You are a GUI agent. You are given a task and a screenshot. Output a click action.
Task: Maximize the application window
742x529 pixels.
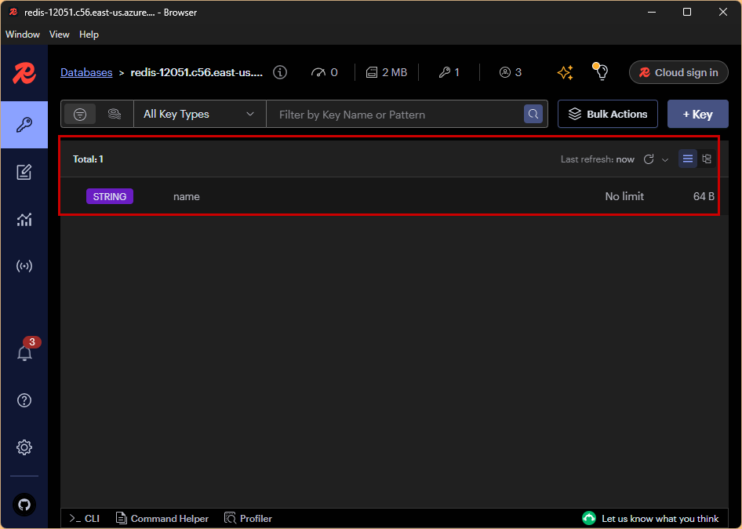coord(687,13)
